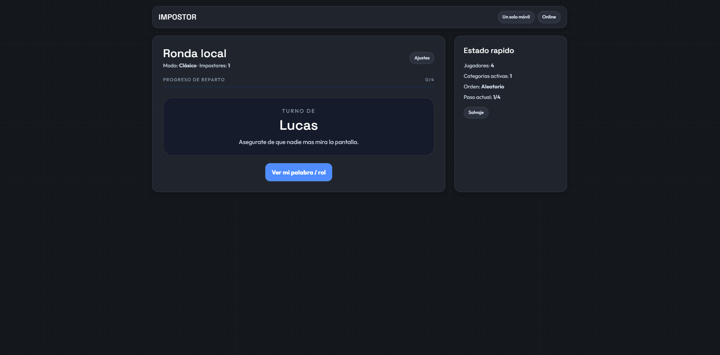Click the Impostores: 1 text

point(215,65)
